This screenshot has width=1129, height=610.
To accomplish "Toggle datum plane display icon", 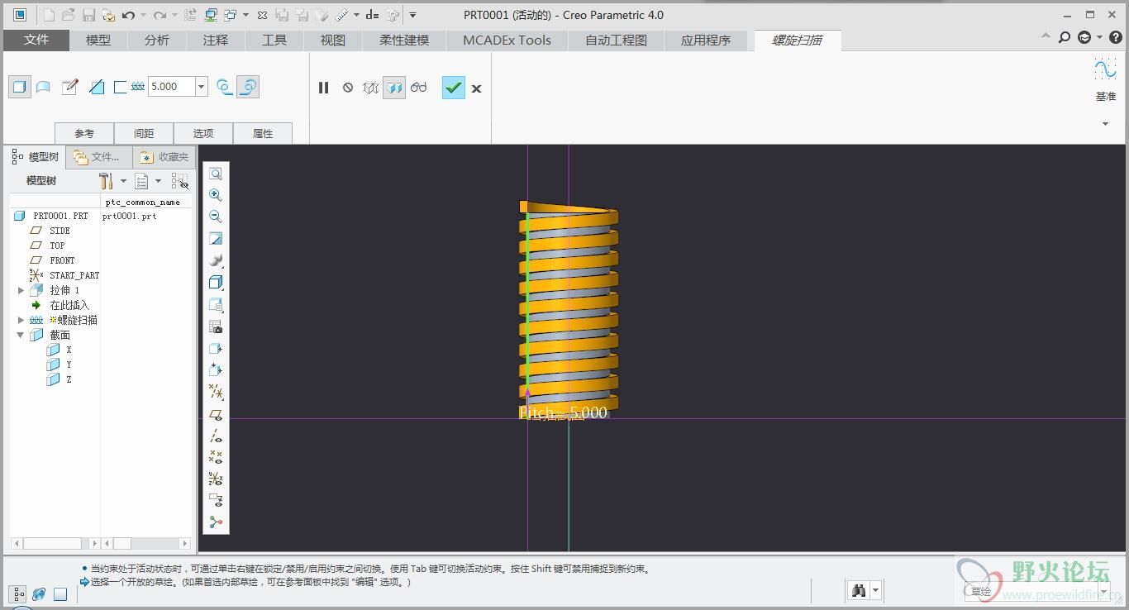I will (x=216, y=414).
